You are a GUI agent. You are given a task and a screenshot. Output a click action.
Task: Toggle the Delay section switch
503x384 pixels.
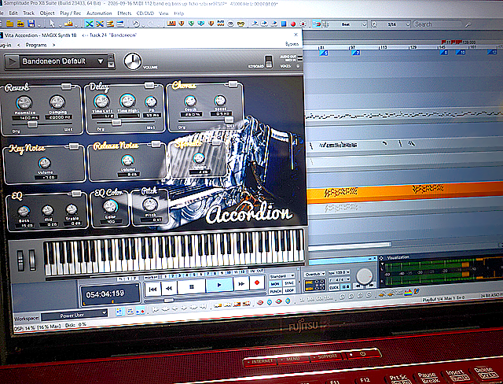pyautogui.click(x=149, y=85)
